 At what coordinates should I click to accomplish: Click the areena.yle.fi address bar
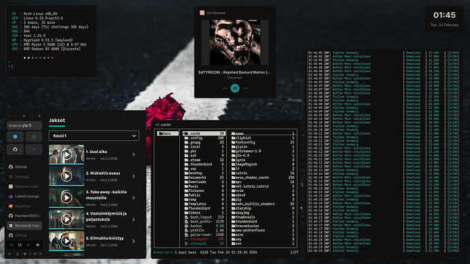25,125
